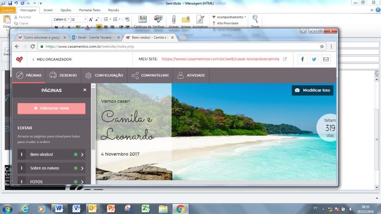Select DESENHO tab in site editor

pyautogui.click(x=63, y=75)
